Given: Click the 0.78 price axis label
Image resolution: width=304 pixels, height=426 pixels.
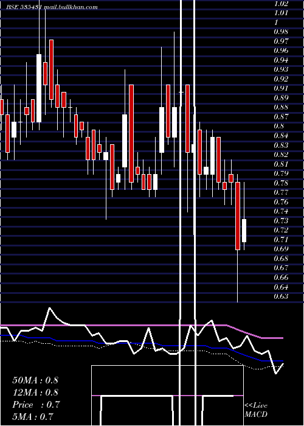Looking at the screenshot, I should click(x=281, y=183).
